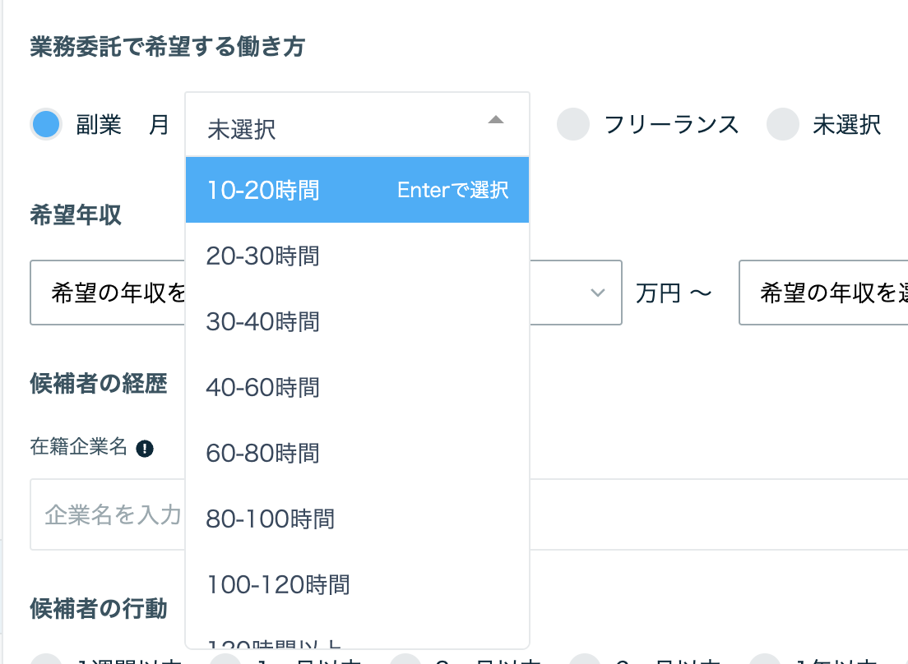
Task: Focus the 企業名を入力 company name field
Action: pyautogui.click(x=469, y=514)
